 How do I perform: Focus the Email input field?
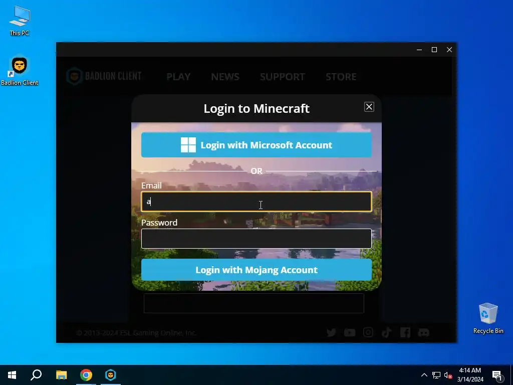(256, 202)
